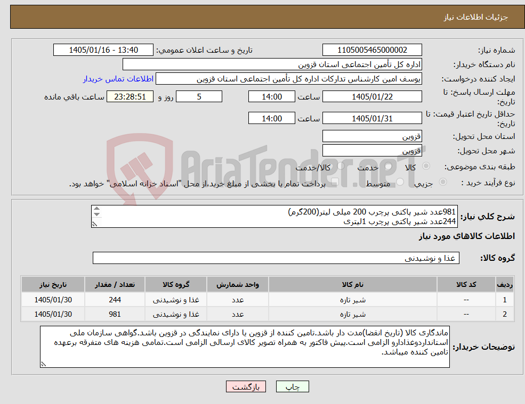Click کد کالا column header
Screen dimensions: 525x404
(x=466, y=285)
